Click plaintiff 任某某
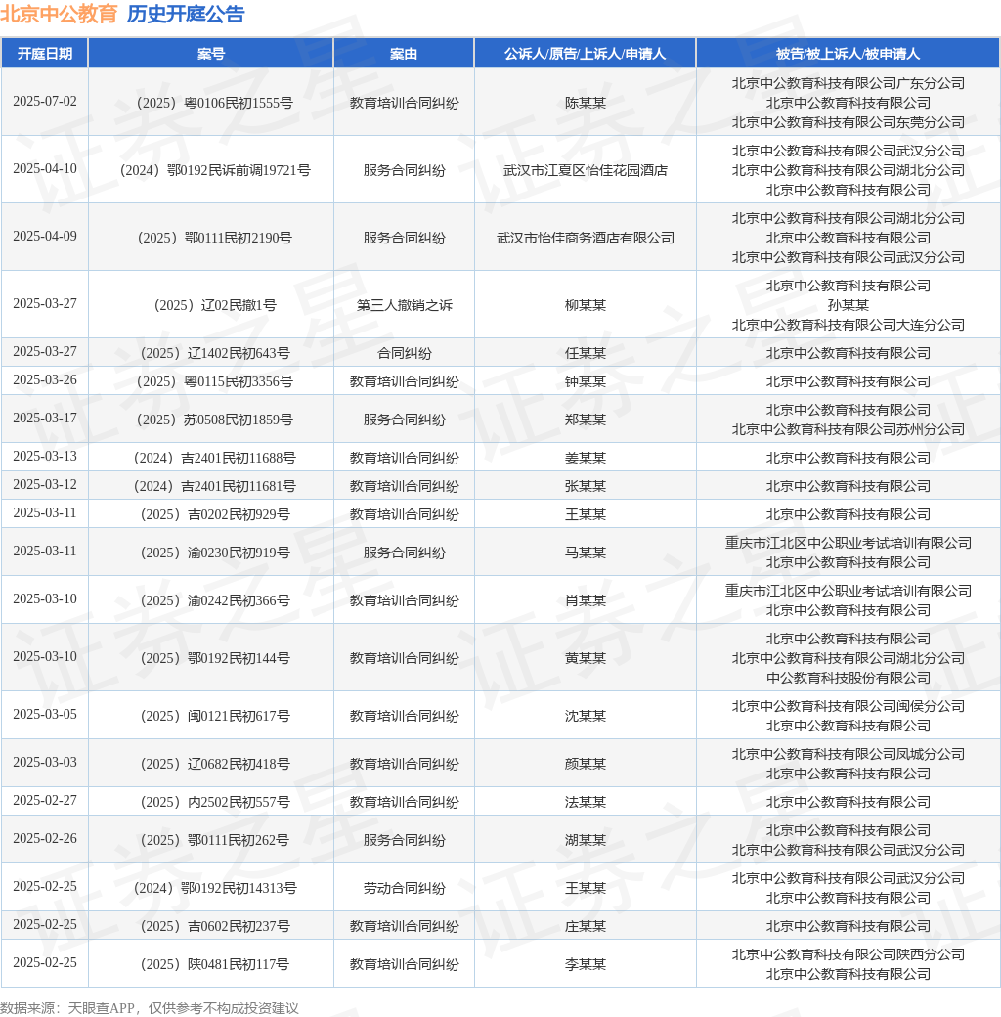1001x1017 pixels. coord(585,353)
